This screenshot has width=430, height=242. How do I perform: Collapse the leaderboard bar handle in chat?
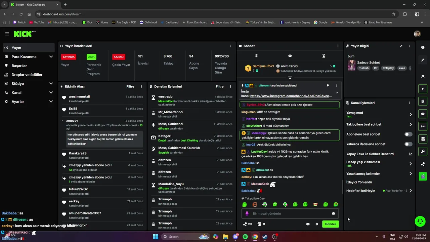(x=290, y=78)
